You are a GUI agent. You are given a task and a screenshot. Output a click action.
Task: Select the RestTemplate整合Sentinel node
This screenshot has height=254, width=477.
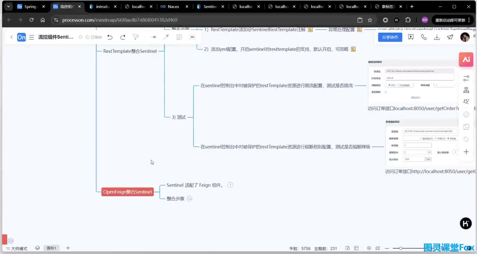tap(130, 51)
